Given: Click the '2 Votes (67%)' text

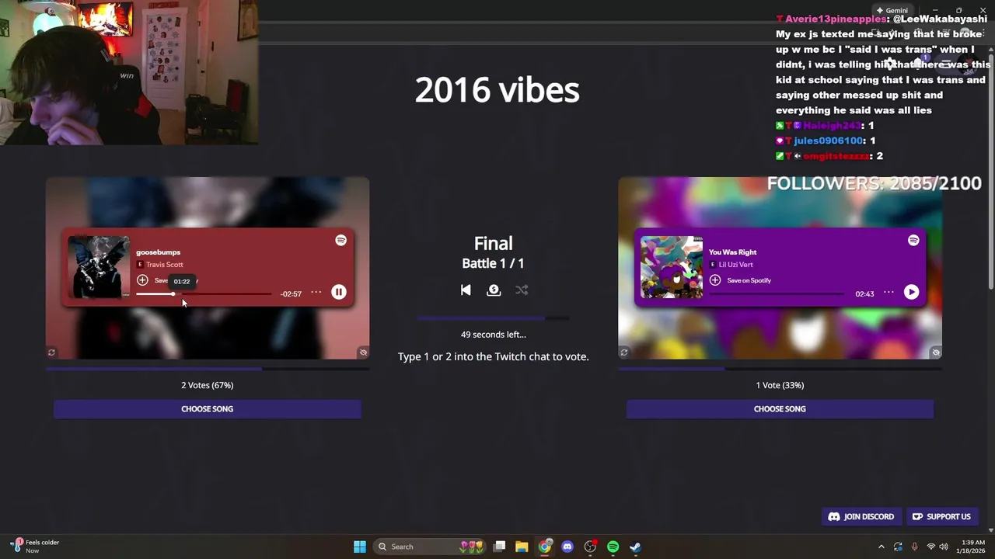Looking at the screenshot, I should 207,385.
